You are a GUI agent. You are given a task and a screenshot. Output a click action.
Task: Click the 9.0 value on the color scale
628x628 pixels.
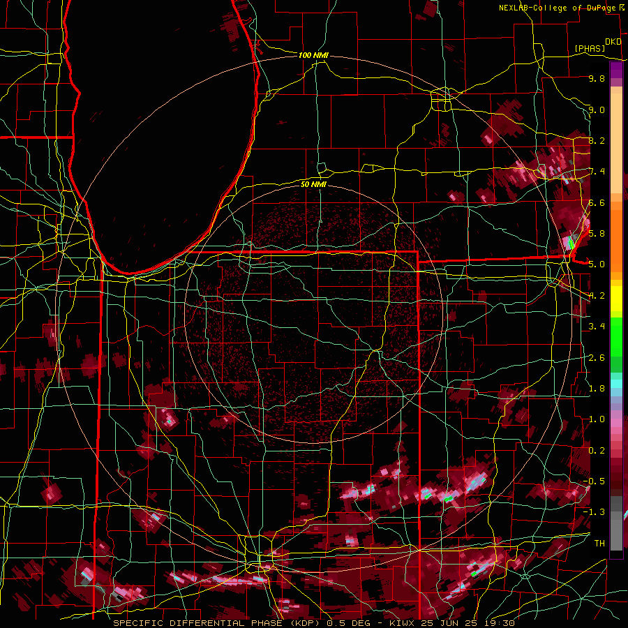point(597,110)
